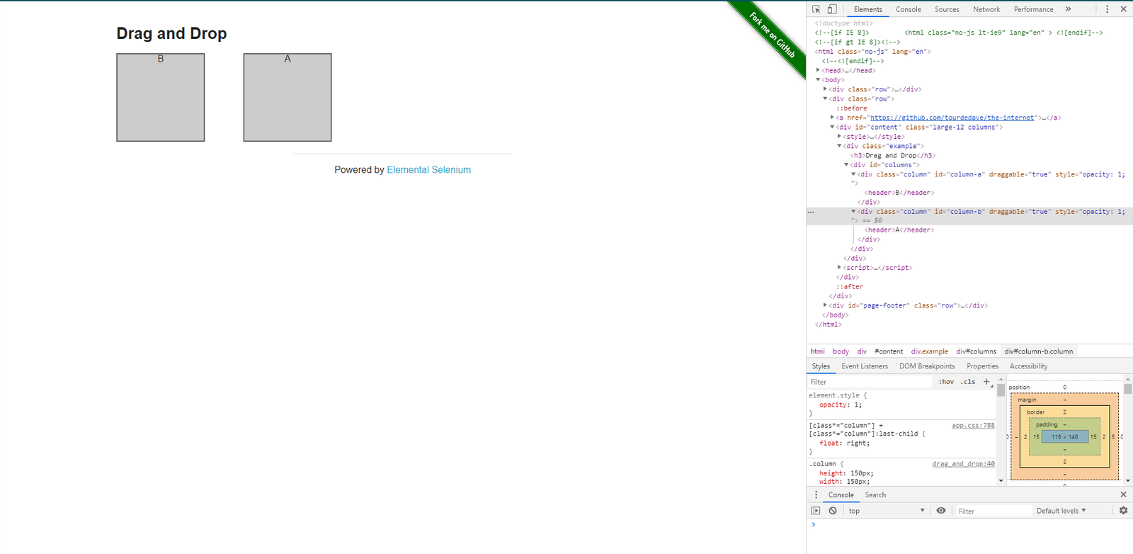Click the Elemental Selenium link
Screen dimensions: 1133x554
(428, 170)
